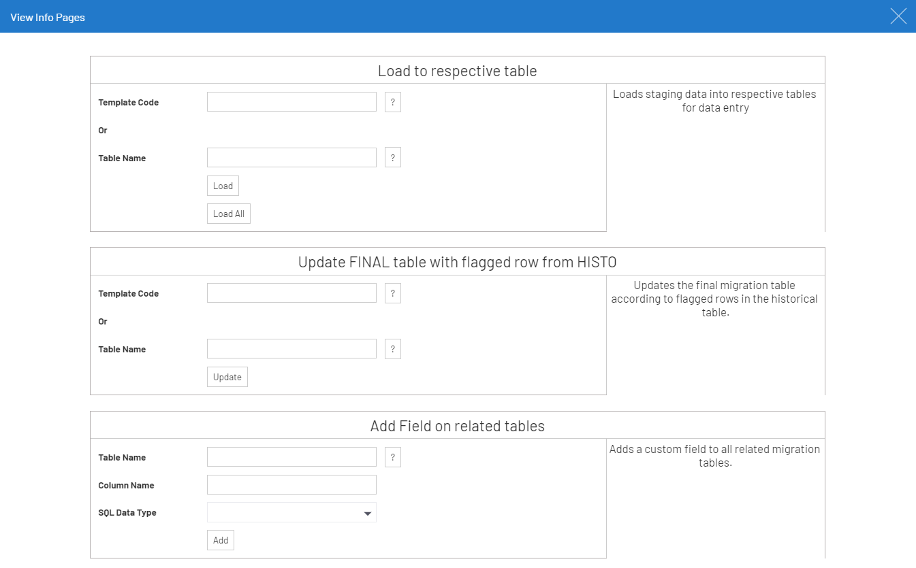Focus Table Name field in Load section
The width and height of the screenshot is (916, 568).
coord(291,158)
